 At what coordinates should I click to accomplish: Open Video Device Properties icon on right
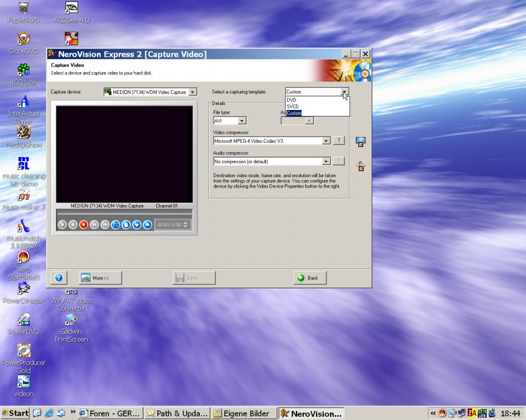(361, 142)
